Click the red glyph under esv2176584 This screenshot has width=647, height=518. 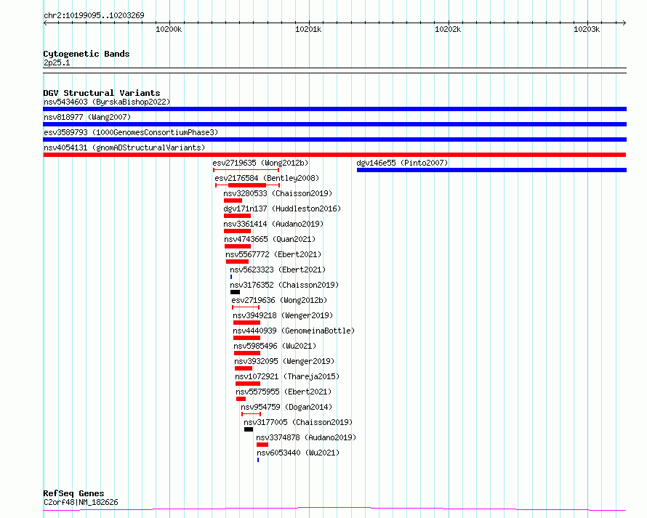click(248, 185)
